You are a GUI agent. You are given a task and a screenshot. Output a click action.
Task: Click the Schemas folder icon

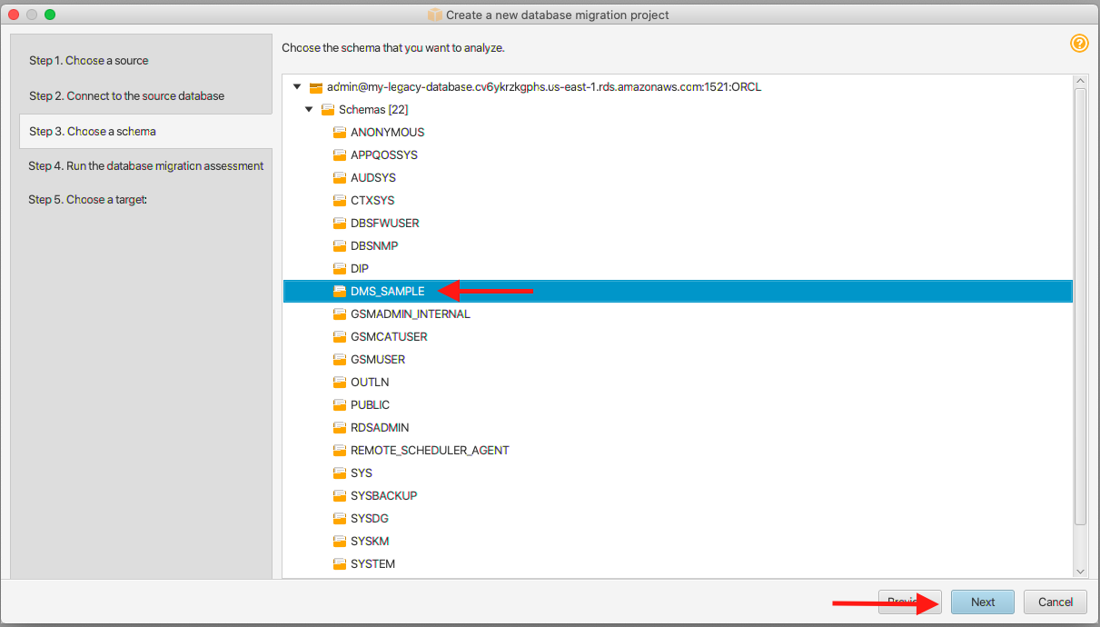(x=328, y=110)
